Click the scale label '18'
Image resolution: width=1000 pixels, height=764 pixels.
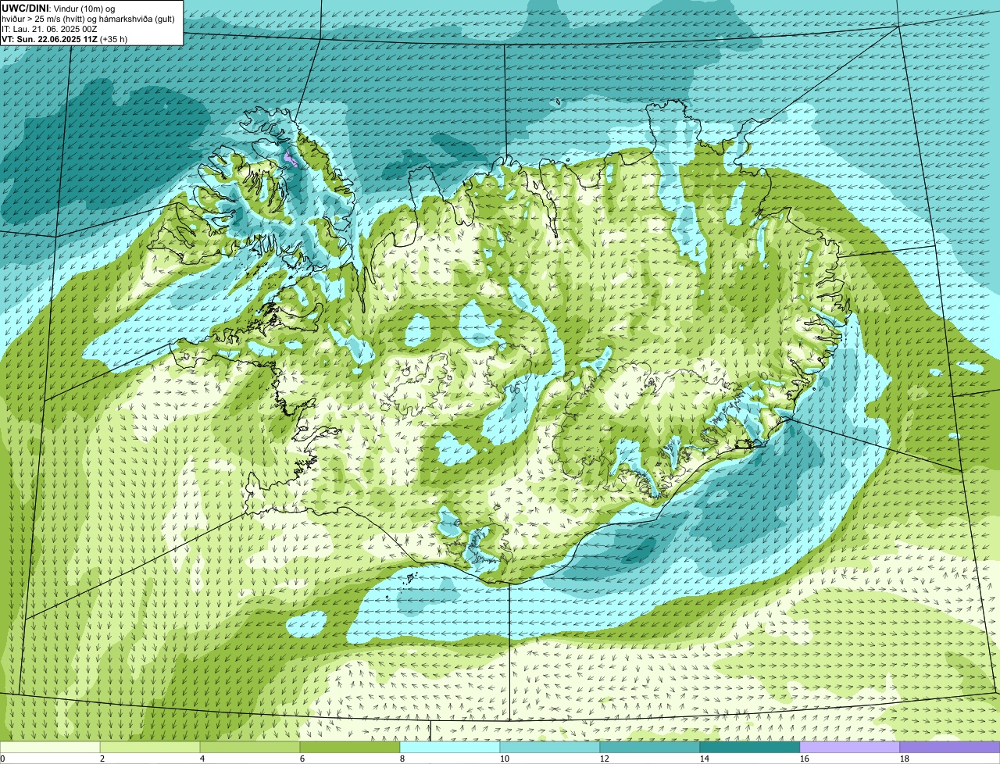(x=905, y=759)
